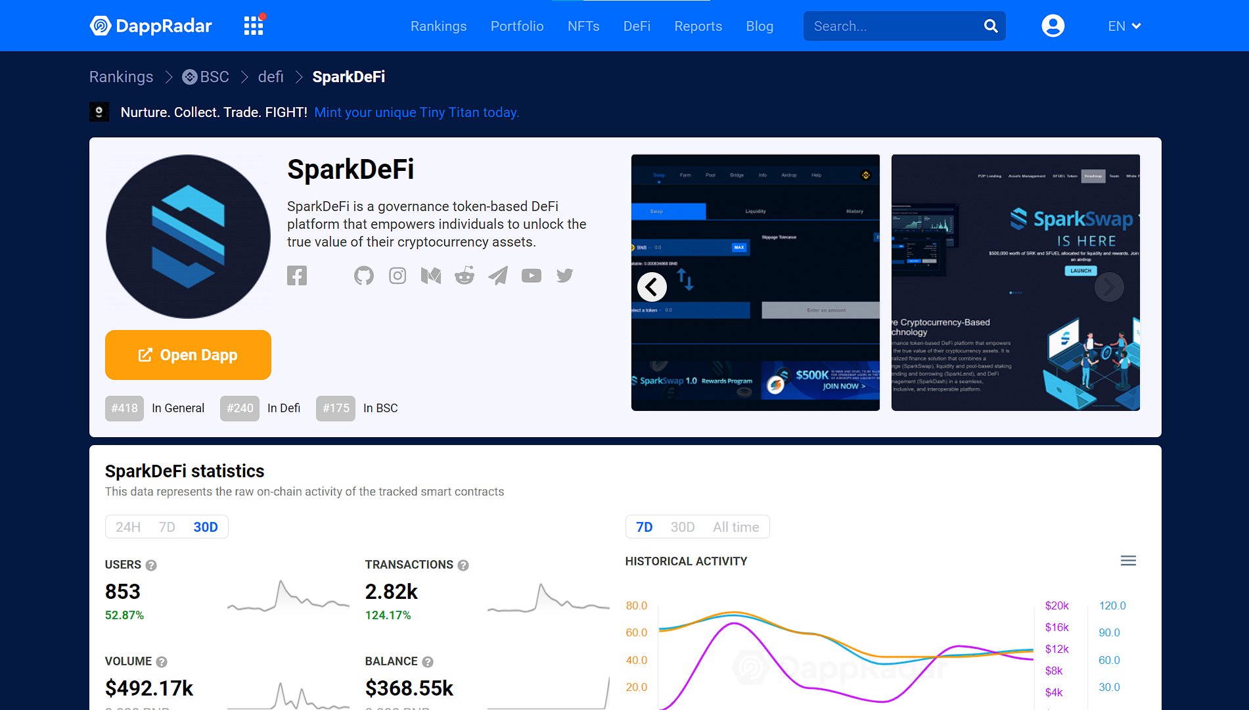
Task: Show previous screenshot with left arrow
Action: click(x=652, y=287)
